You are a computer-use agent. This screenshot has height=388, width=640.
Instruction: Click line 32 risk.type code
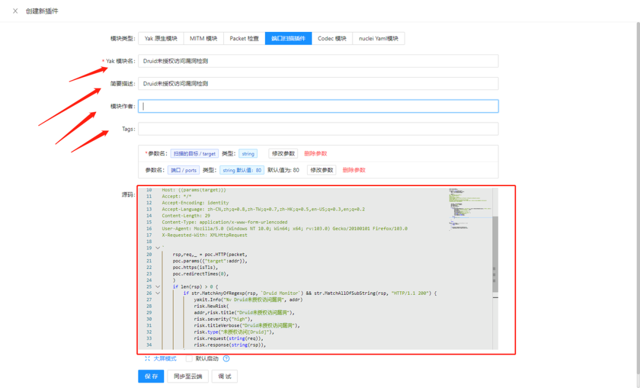[x=234, y=332]
